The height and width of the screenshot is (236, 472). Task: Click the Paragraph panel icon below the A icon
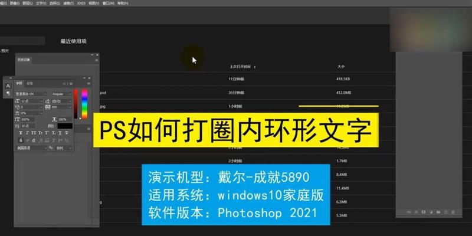[x=8, y=93]
